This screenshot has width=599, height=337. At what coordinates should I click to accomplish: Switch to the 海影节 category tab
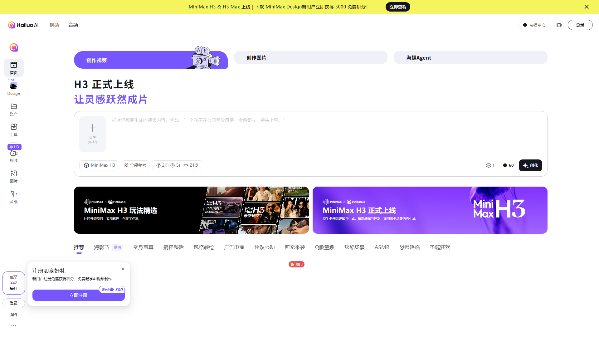coord(101,247)
